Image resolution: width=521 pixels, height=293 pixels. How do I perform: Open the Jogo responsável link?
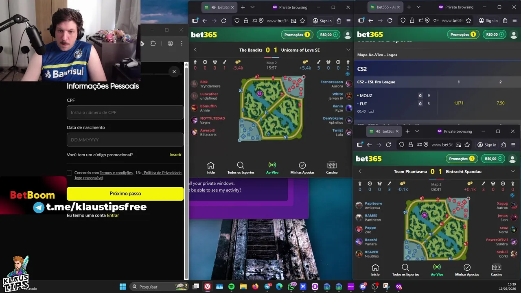click(x=89, y=178)
